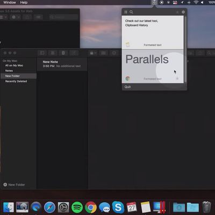Open Messages from the dock
215x215 pixels.
coord(104,207)
